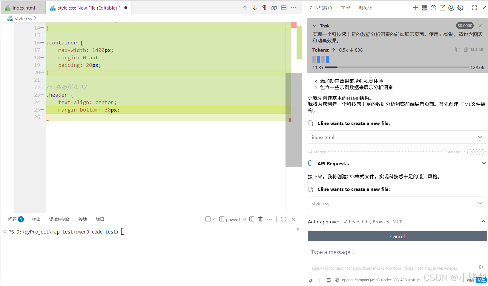Image resolution: width=488 pixels, height=286 pixels.
Task: Expand the API Request entry
Action: point(483,163)
